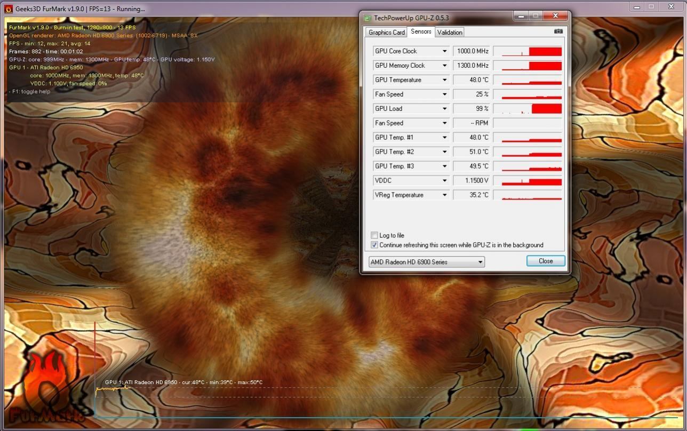The image size is (687, 431).
Task: Expand the Fan Speed RPM dropdown
Action: point(444,123)
